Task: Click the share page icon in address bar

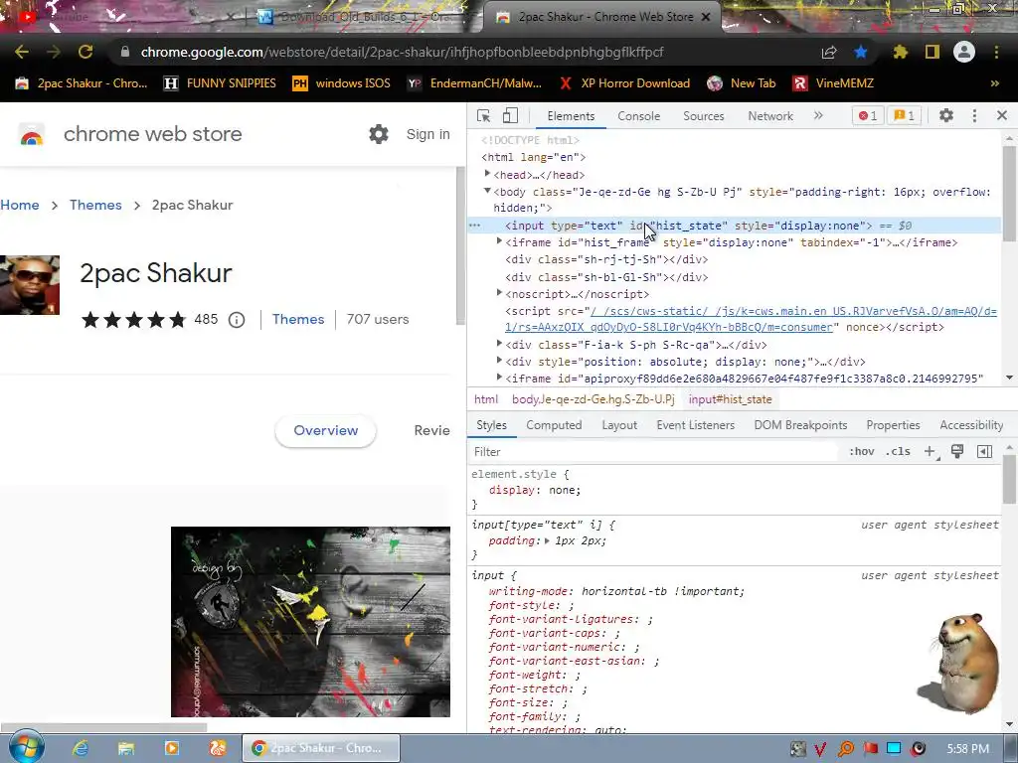Action: [x=829, y=53]
